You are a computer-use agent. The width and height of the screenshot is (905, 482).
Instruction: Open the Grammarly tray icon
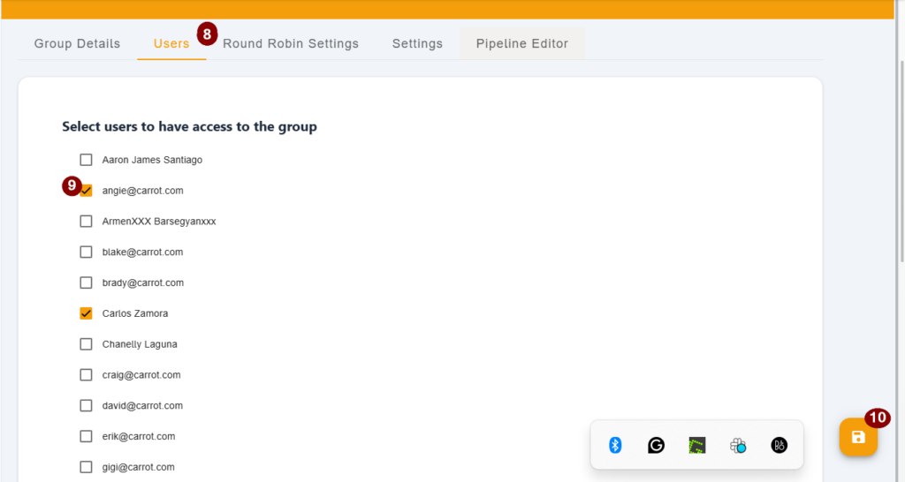[657, 445]
